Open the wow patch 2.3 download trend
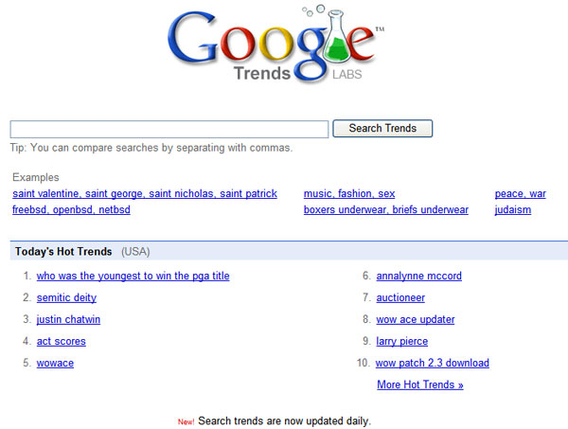Screen dimensions: 568x429 pyautogui.click(x=433, y=363)
